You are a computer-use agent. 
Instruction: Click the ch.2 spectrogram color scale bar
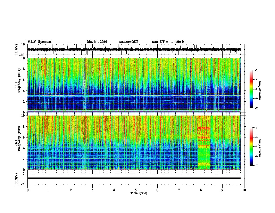(x=251, y=147)
